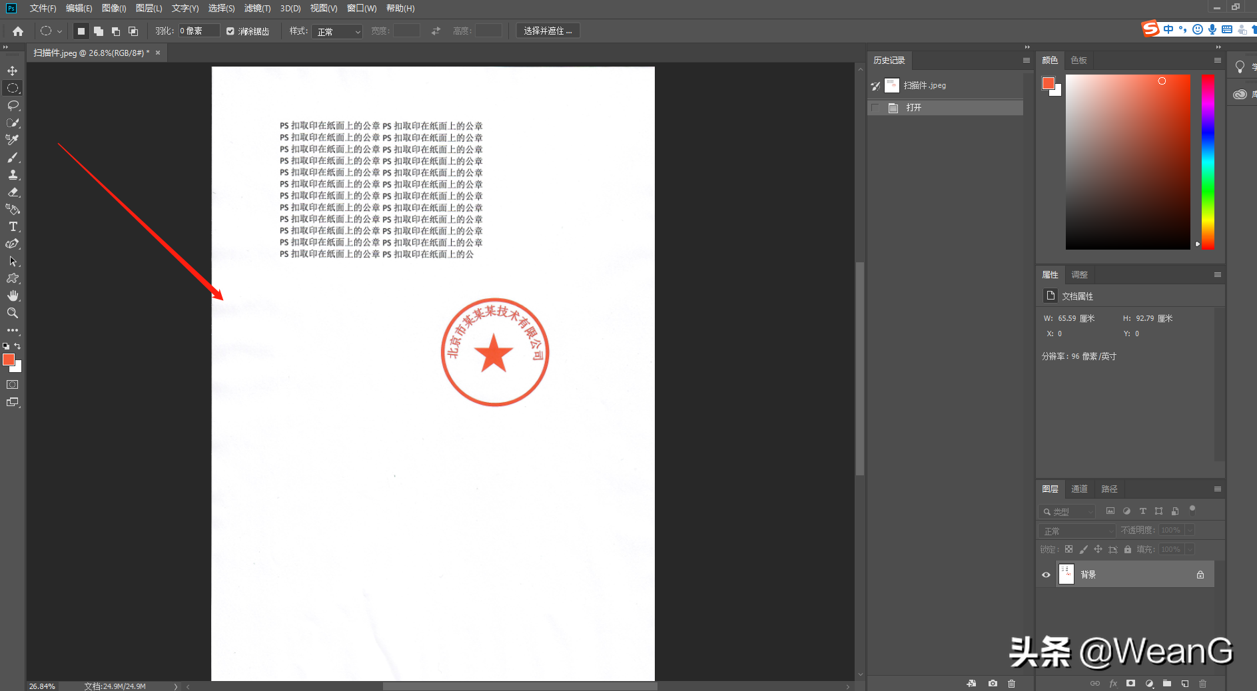The width and height of the screenshot is (1257, 691).
Task: Select the Lasso tool
Action: click(x=13, y=105)
